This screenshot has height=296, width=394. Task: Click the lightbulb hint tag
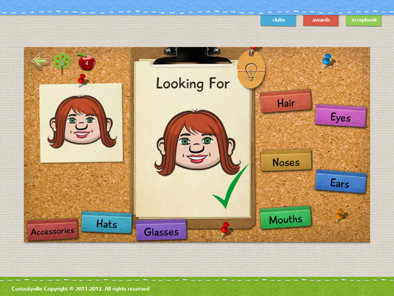[x=252, y=71]
